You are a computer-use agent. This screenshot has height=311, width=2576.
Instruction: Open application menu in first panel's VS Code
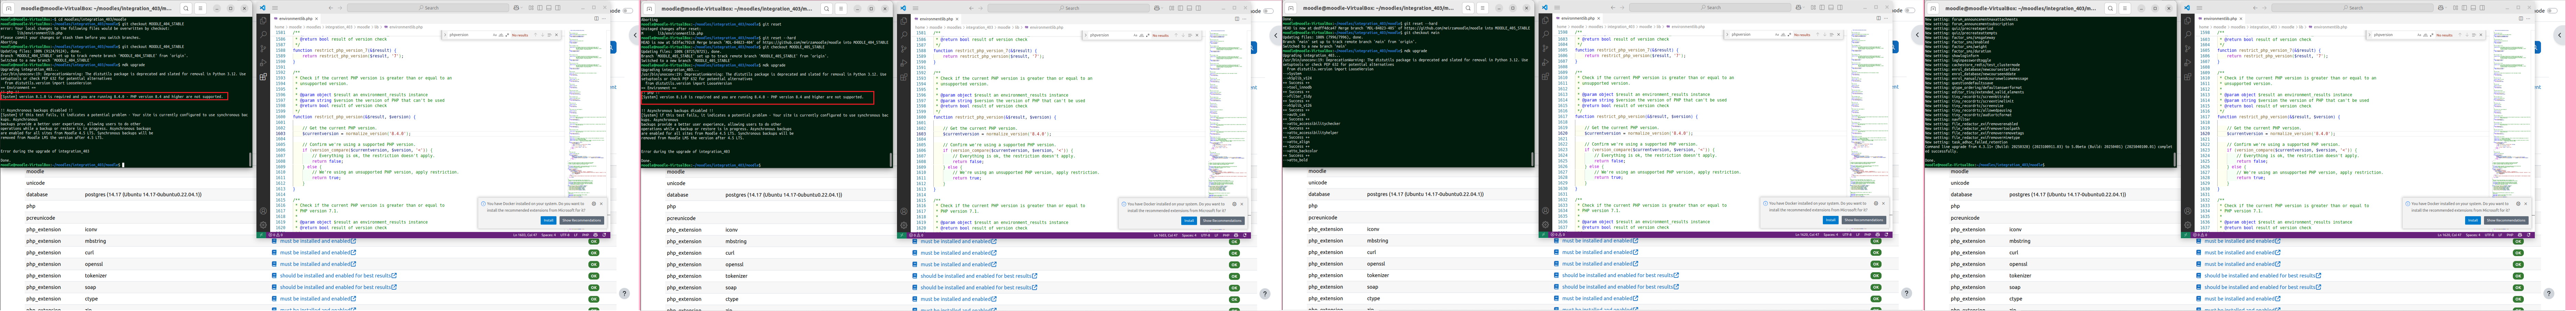click(275, 8)
